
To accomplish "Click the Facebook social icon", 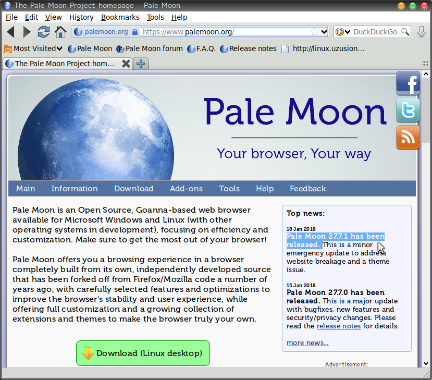I will point(408,83).
